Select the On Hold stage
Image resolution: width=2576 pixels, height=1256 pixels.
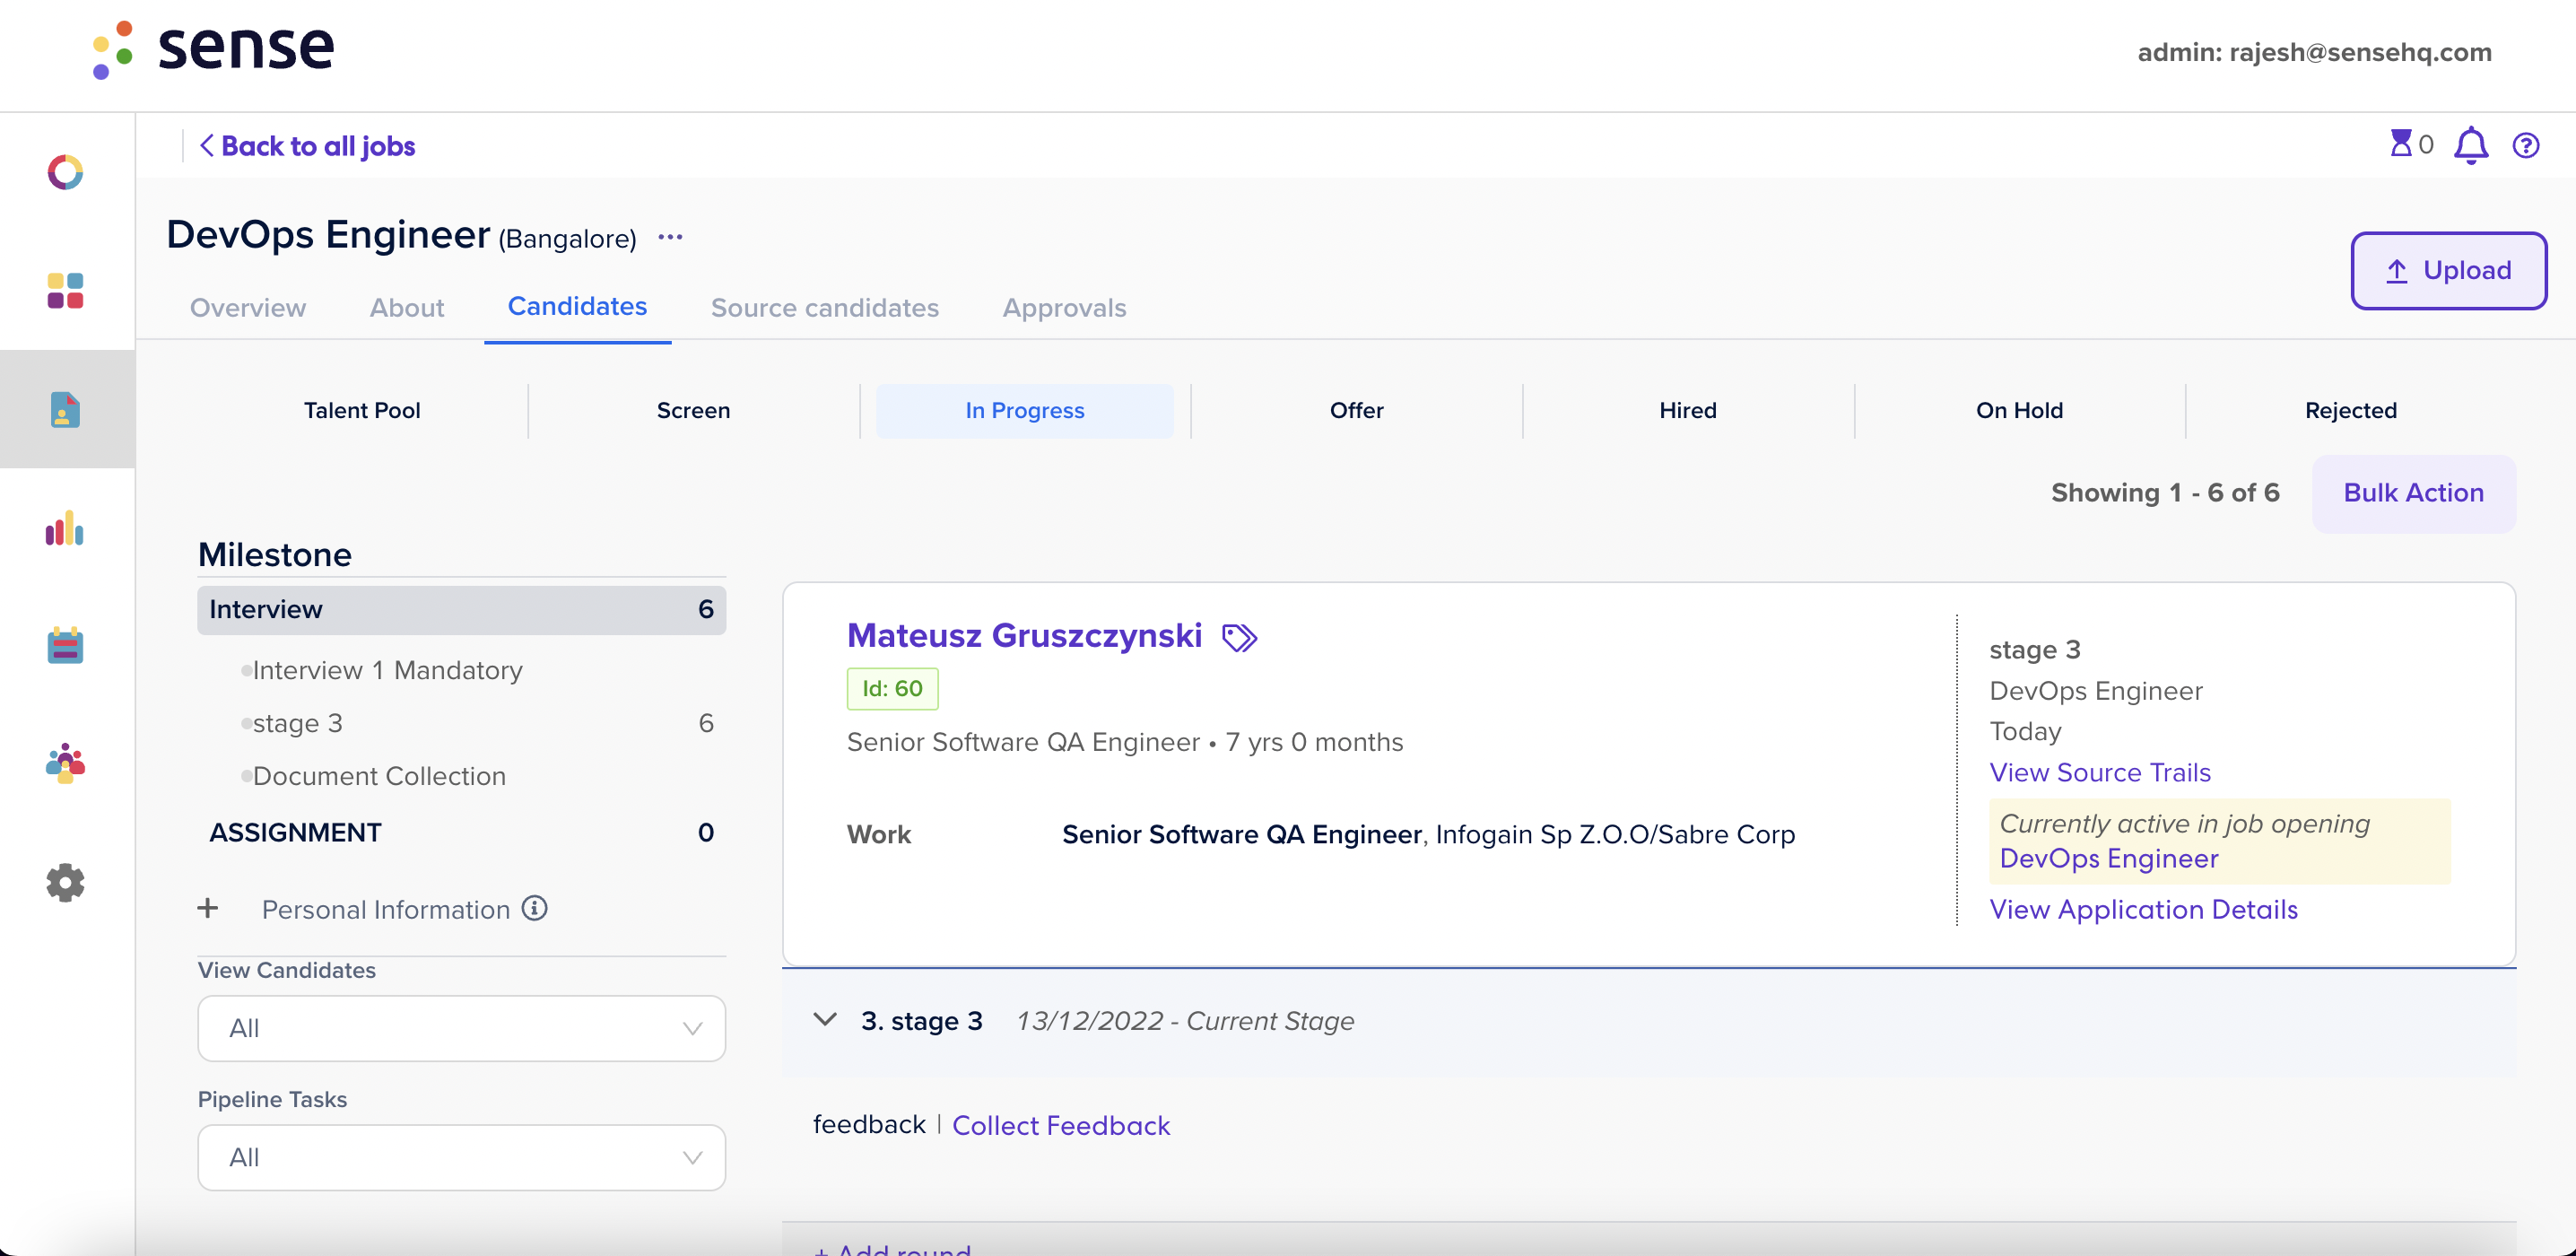[x=2019, y=410]
